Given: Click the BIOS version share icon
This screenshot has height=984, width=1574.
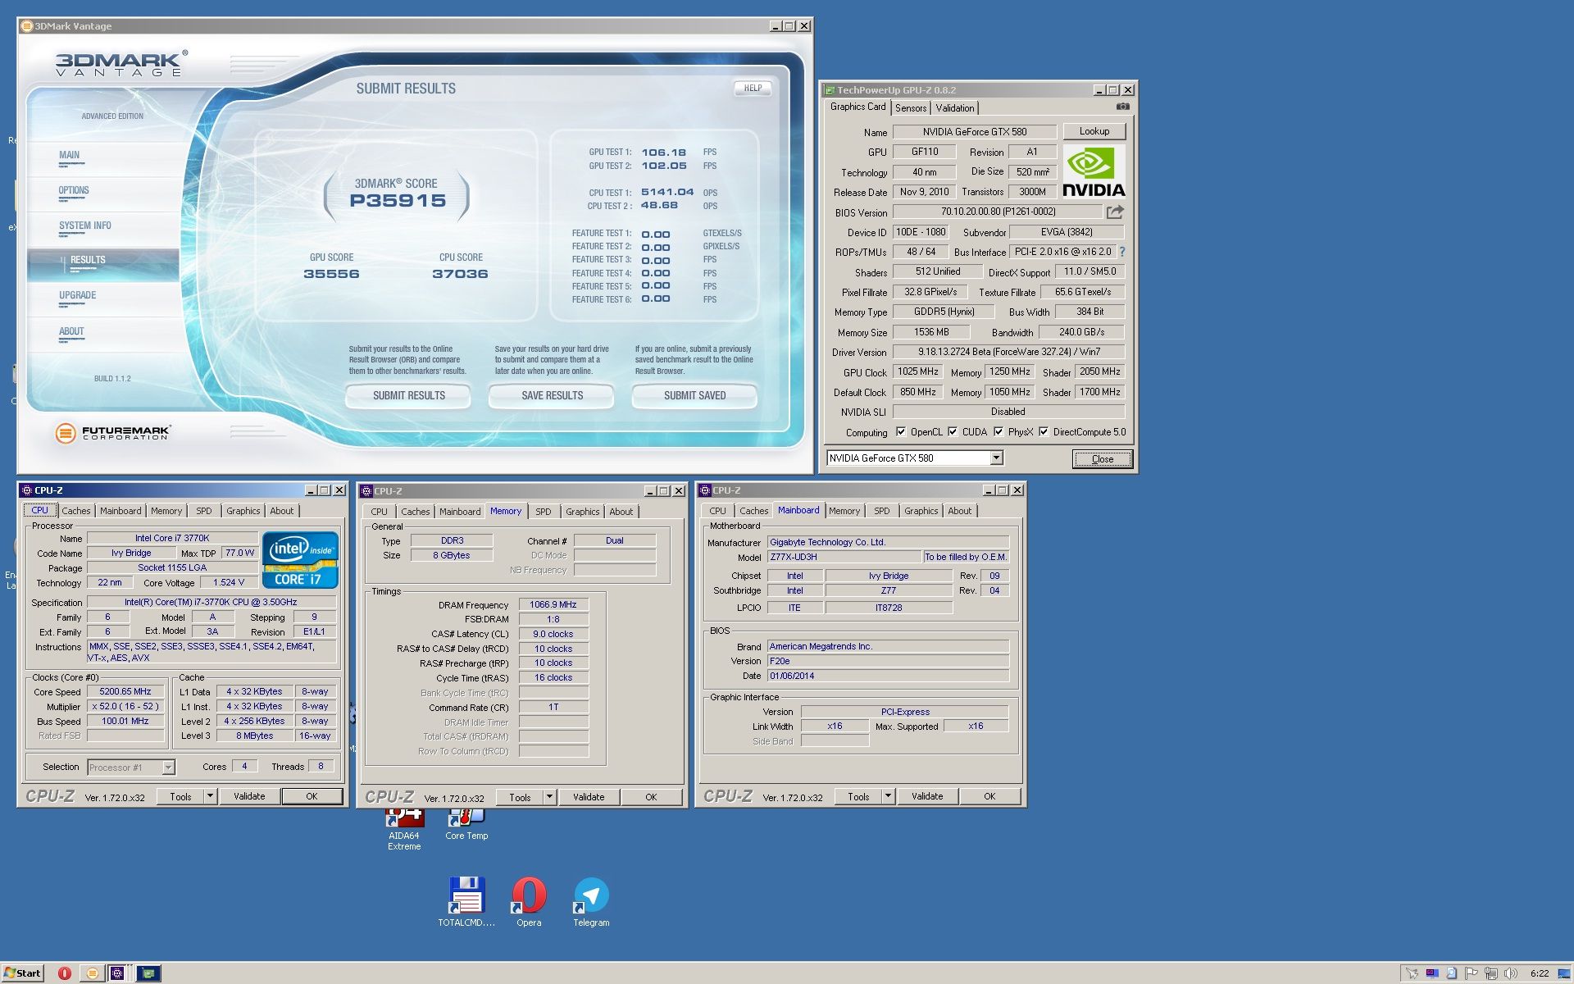Looking at the screenshot, I should [x=1114, y=212].
